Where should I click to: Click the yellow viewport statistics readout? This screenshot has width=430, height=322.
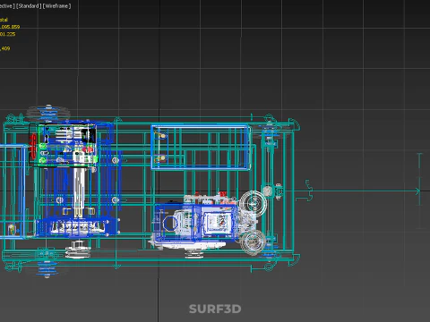click(9, 34)
